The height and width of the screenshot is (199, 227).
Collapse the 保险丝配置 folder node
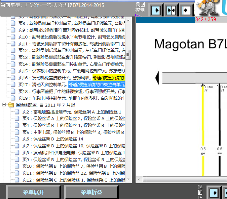click(x=4, y=105)
